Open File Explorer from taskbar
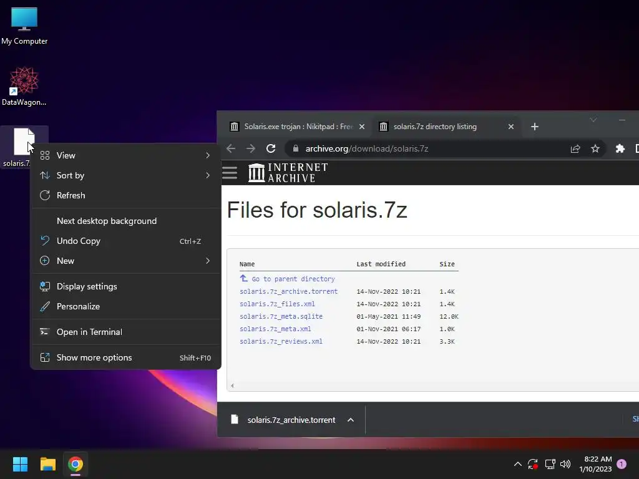639x479 pixels. click(x=47, y=464)
